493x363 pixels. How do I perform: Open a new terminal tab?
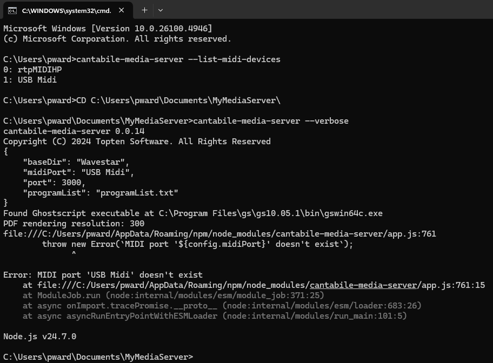[144, 10]
